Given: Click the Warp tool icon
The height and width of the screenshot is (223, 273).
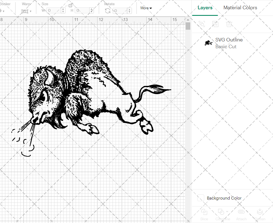Looking at the screenshot, I should [25, 11].
